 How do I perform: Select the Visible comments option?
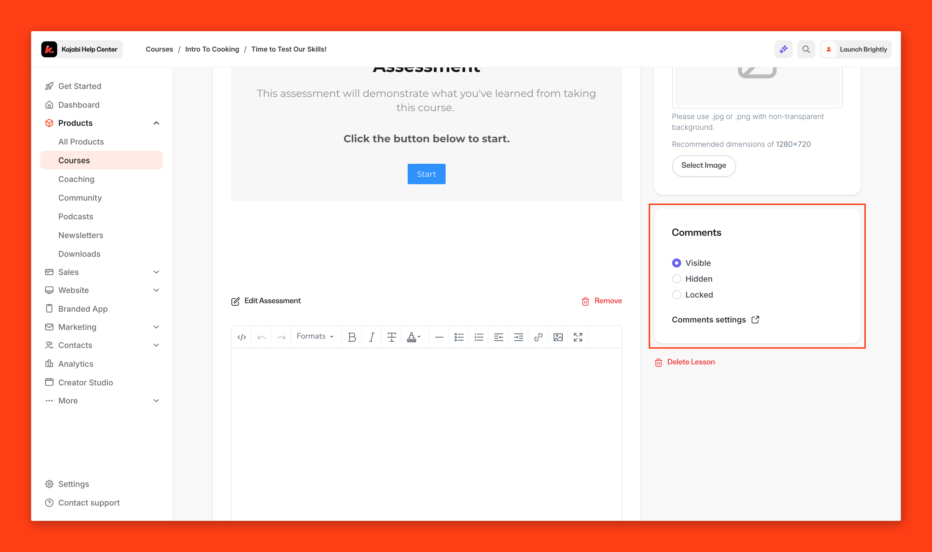click(676, 263)
